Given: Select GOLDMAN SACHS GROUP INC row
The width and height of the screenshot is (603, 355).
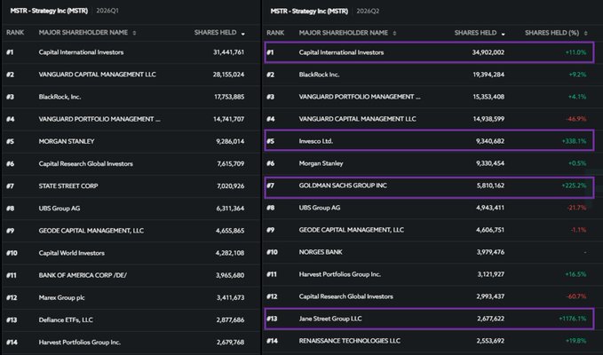Looking at the screenshot, I should [x=429, y=187].
